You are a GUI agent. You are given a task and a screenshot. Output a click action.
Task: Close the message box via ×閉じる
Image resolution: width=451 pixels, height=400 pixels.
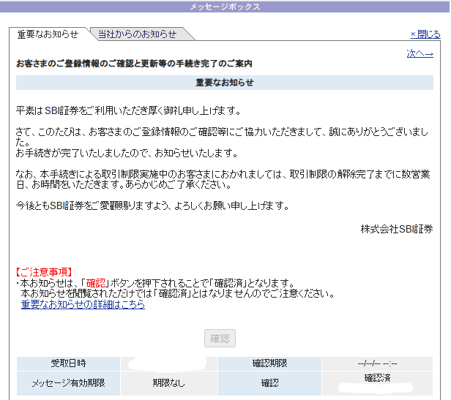(425, 34)
